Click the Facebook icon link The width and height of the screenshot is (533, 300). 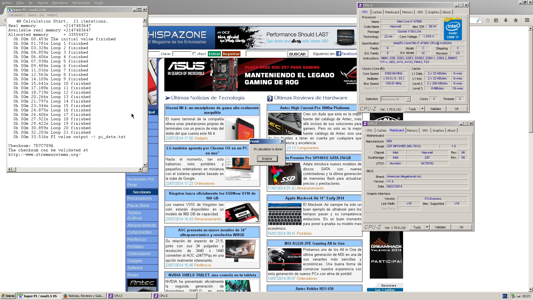pos(338,54)
